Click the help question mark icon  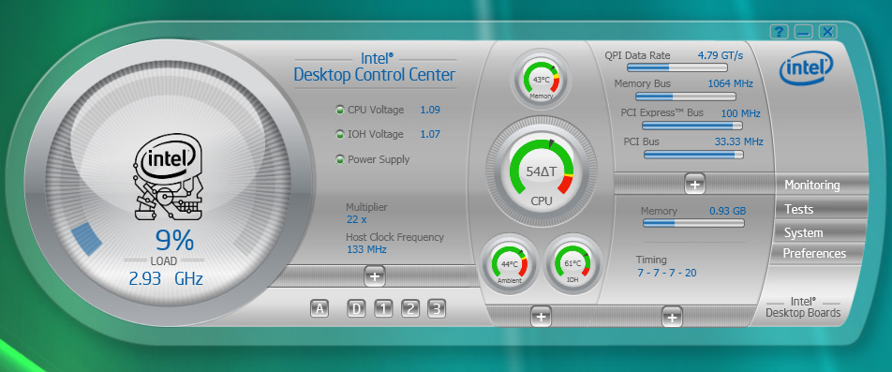779,32
